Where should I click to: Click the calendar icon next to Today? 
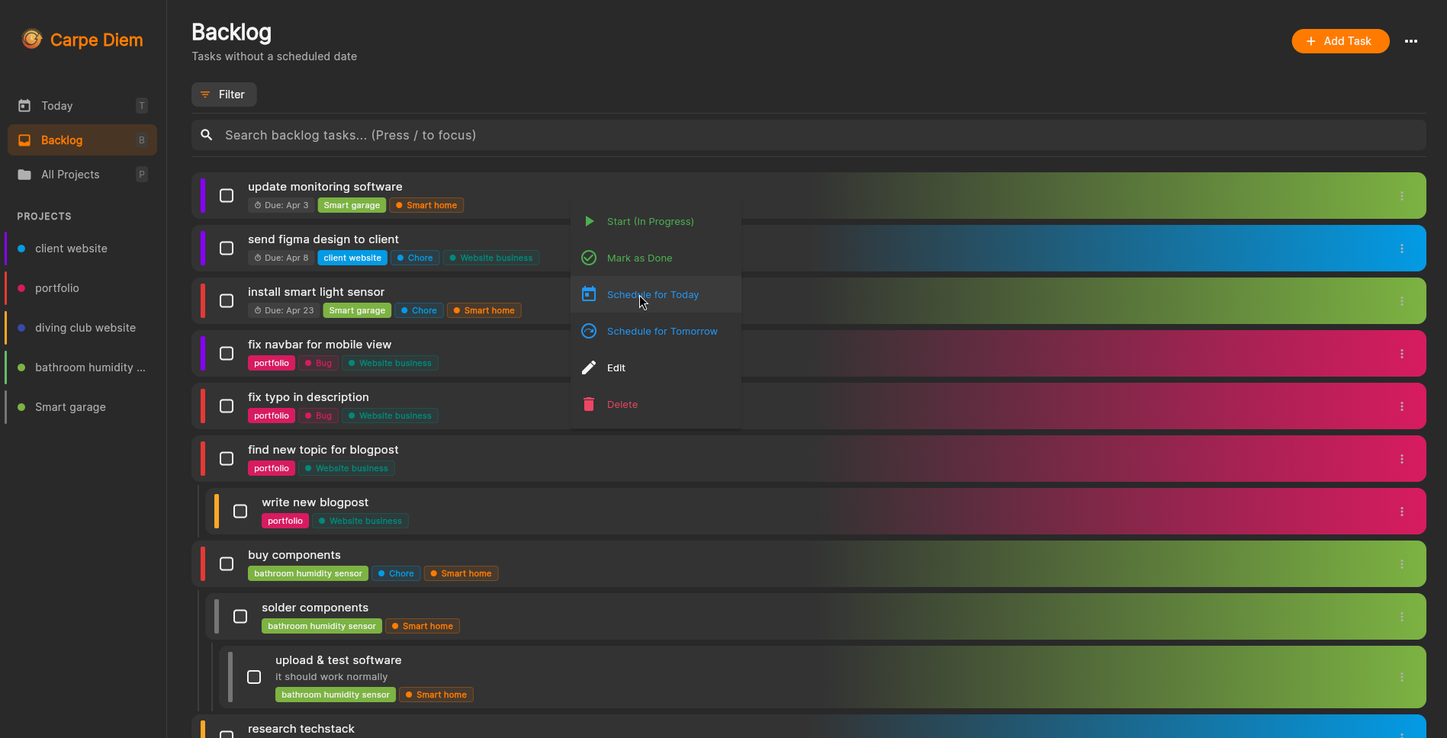click(24, 106)
